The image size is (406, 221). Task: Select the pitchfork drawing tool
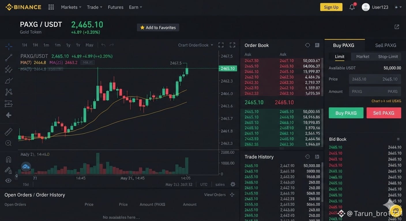point(9,69)
